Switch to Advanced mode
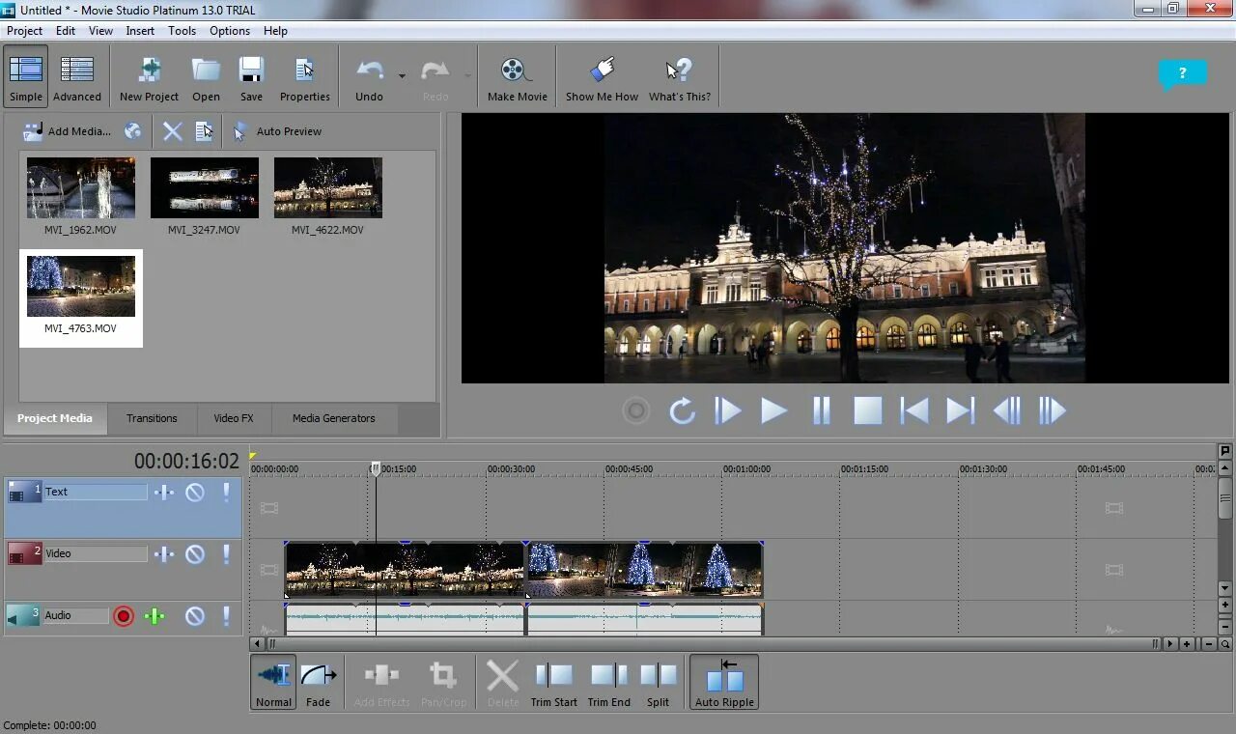This screenshot has width=1236, height=734. 77,77
